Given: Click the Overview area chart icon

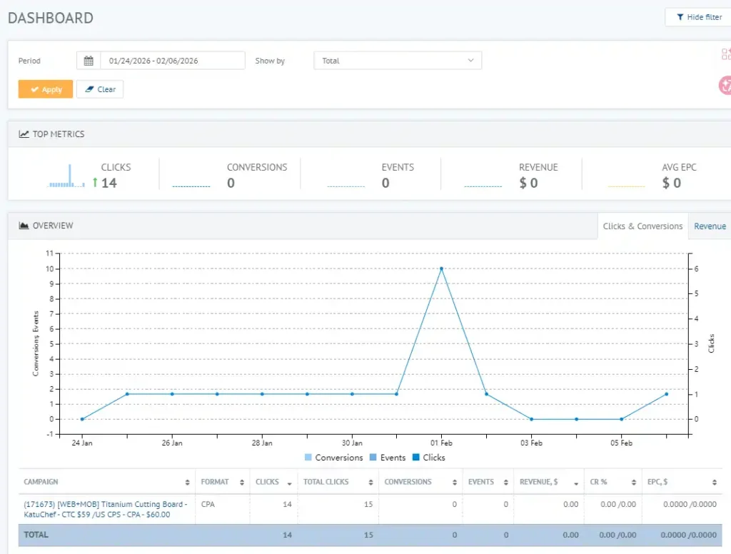Looking at the screenshot, I should click(x=24, y=225).
